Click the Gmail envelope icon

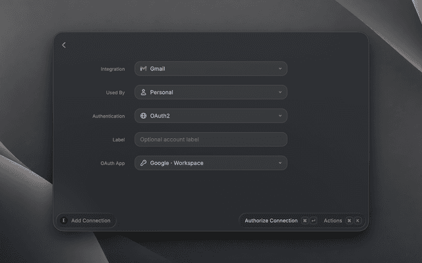[143, 68]
